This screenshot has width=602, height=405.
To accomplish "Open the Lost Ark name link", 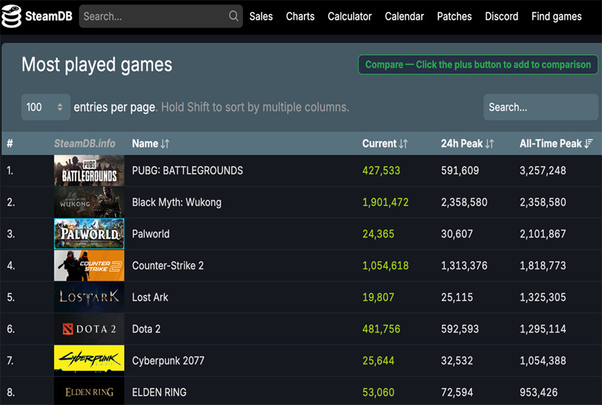I will 150,297.
